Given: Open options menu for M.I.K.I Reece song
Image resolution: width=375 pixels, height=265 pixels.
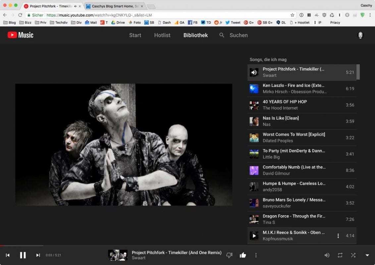Looking at the screenshot, I should coord(338,236).
